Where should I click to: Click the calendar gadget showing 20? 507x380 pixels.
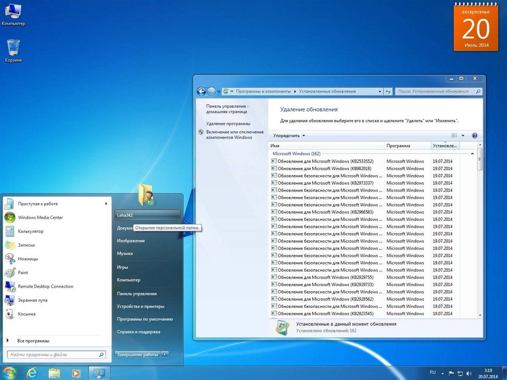tap(476, 27)
